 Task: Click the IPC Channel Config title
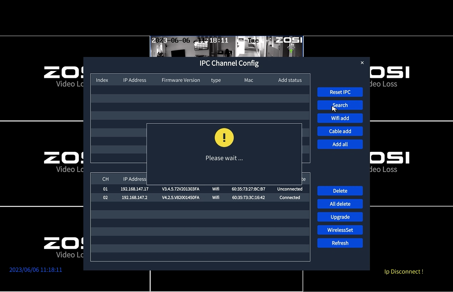(229, 63)
